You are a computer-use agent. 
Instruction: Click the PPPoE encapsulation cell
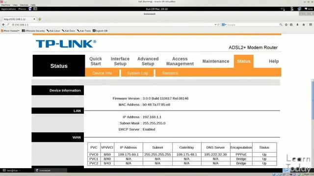pos(241,154)
